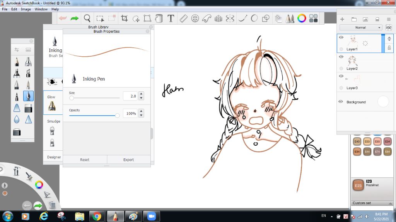Image resolution: width=396 pixels, height=222 pixels.
Task: Select the Zoom magnifier tool
Action: pos(87,18)
